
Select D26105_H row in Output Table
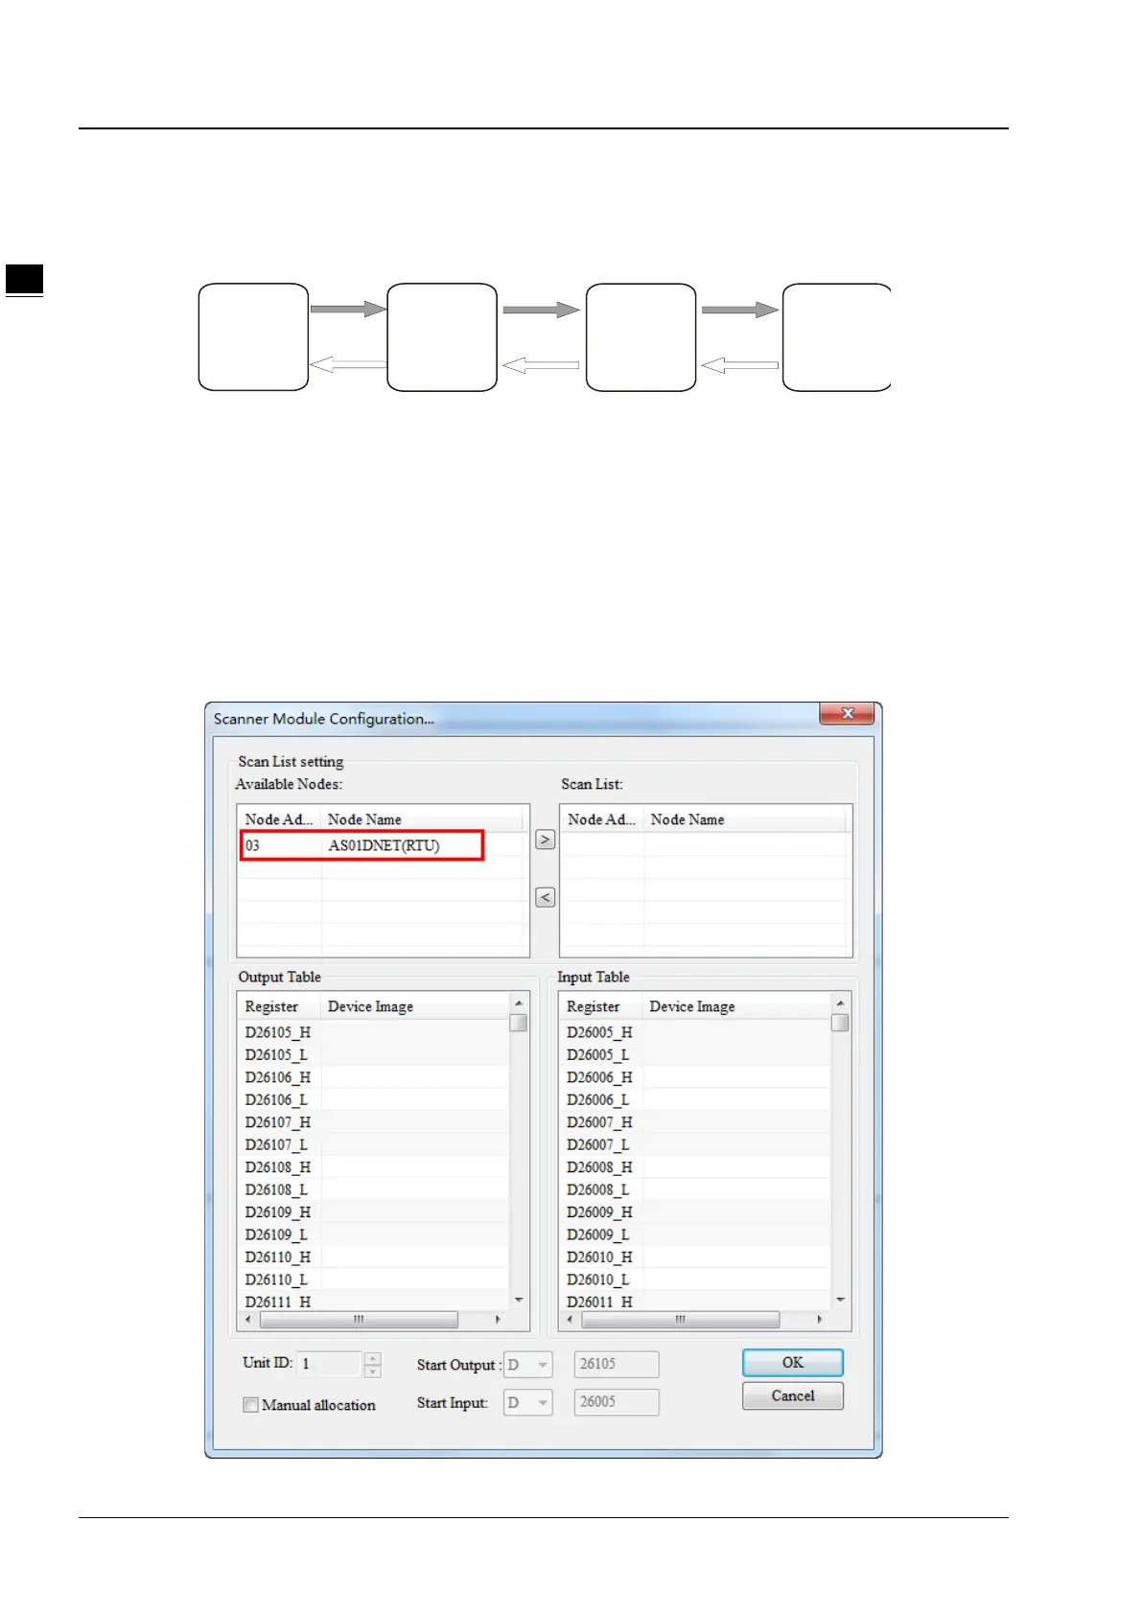(x=374, y=1032)
